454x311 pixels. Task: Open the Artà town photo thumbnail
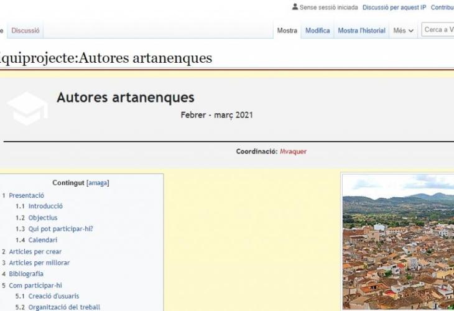(x=398, y=243)
